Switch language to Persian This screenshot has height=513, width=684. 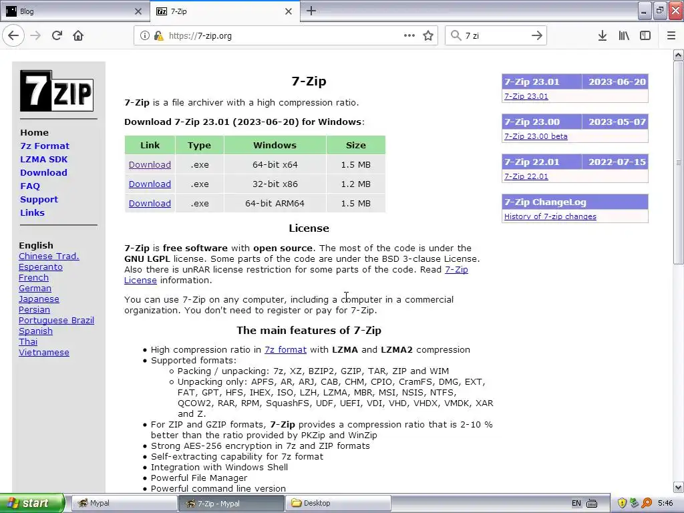point(34,310)
